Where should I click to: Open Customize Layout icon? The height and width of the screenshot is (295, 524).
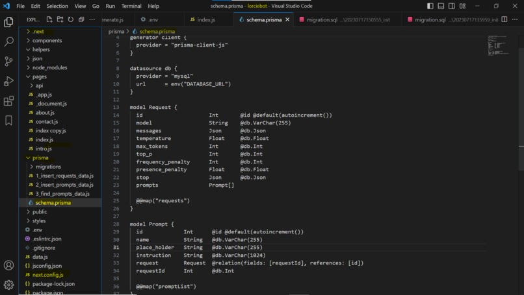point(462,6)
